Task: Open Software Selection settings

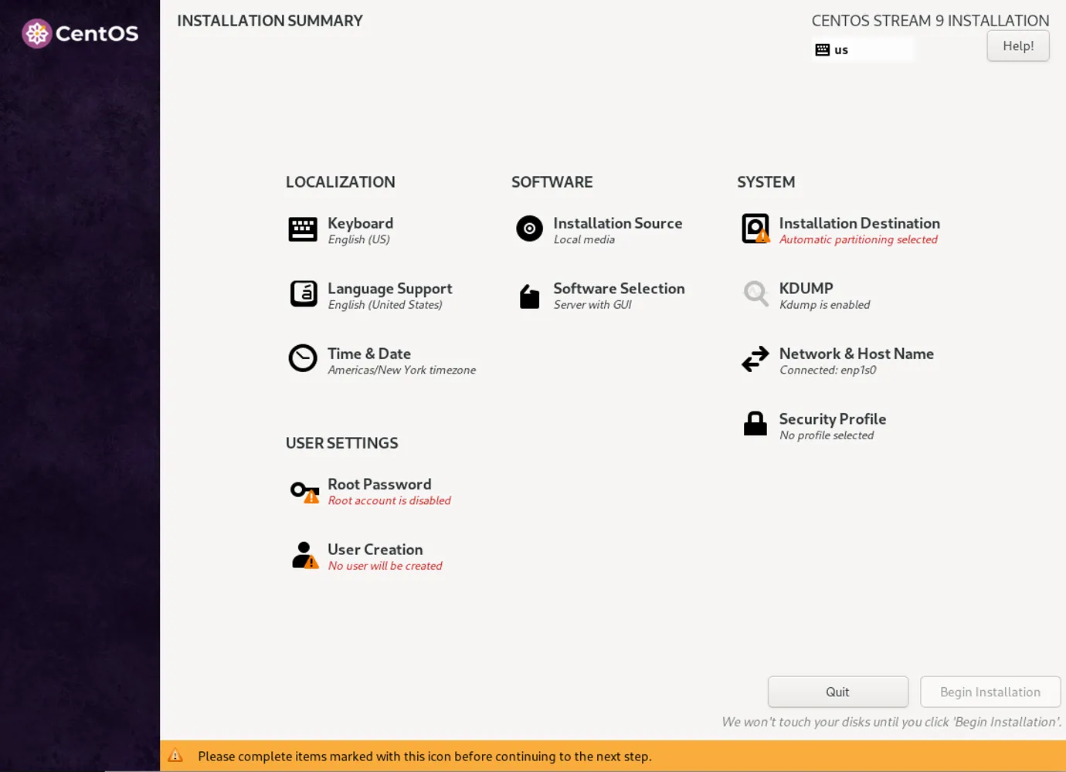Action: [619, 288]
